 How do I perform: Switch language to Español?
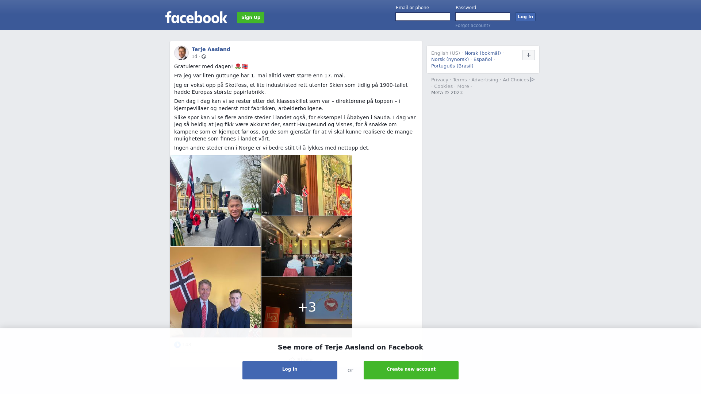[483, 59]
